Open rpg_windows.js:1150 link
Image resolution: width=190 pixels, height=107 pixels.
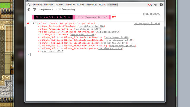115,43
